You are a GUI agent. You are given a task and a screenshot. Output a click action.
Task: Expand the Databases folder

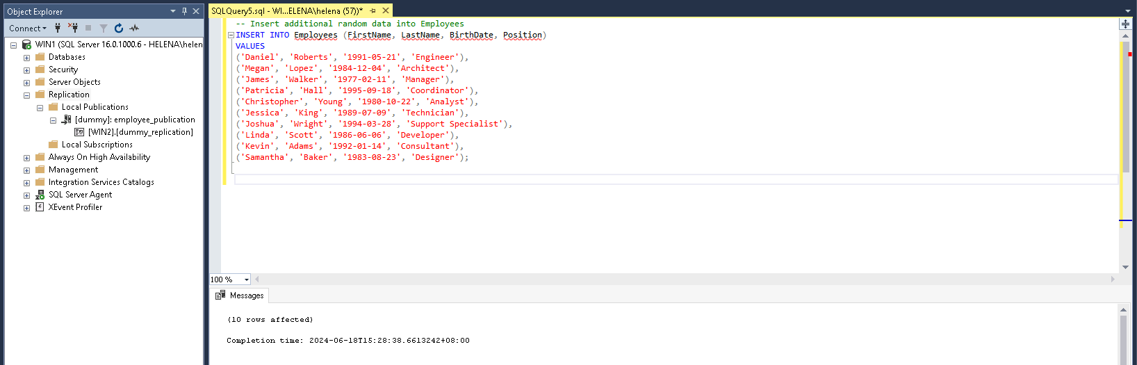(x=26, y=58)
